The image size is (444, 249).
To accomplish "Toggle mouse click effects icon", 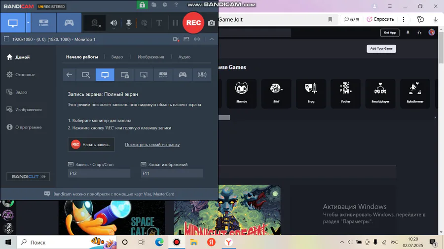I will click(x=144, y=23).
